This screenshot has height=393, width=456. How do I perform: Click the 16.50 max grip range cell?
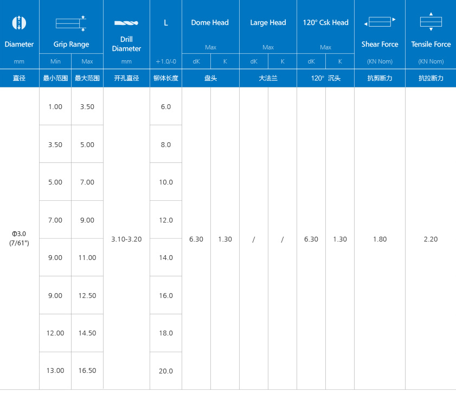[x=87, y=371]
